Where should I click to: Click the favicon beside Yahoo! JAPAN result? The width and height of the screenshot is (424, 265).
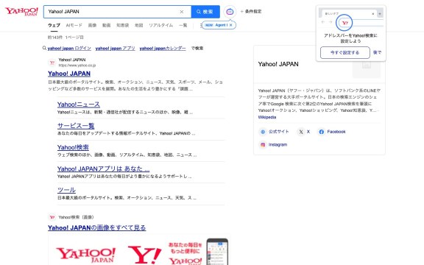52,63
